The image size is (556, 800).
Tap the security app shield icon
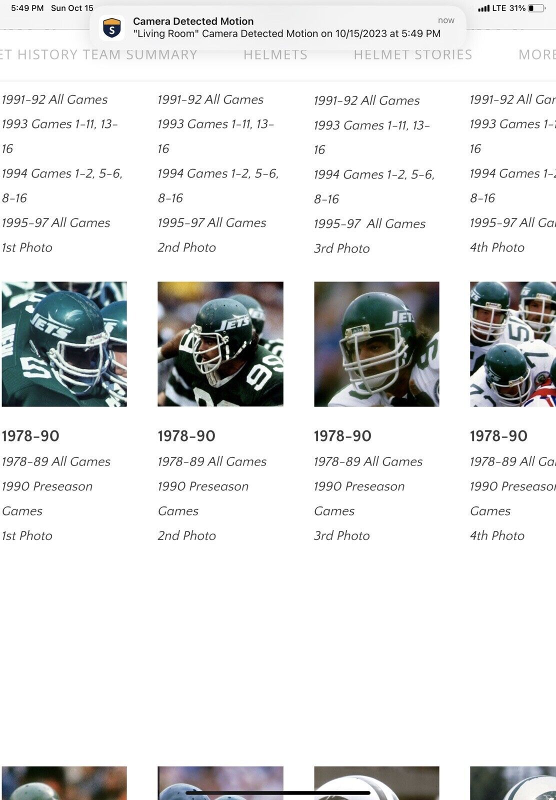pyautogui.click(x=111, y=28)
